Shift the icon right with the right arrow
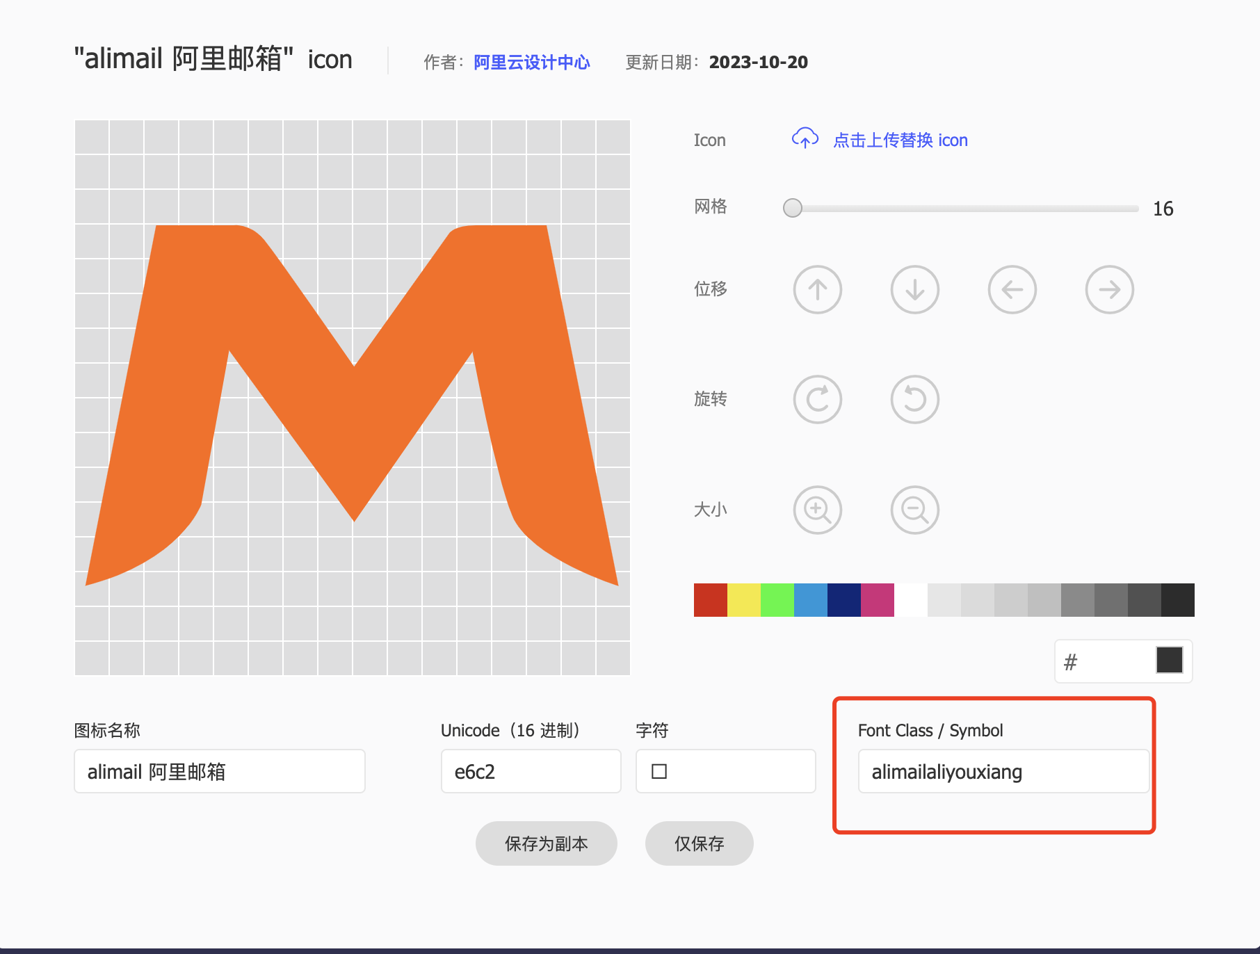Screen dimensions: 1260x954 [x=1109, y=290]
